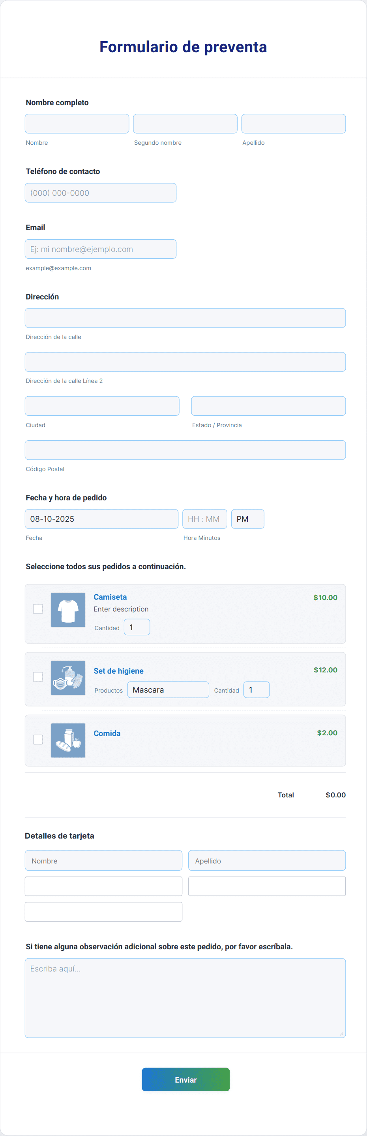367x1136 pixels.
Task: Click the Camiseta t-shirt product image
Action: [x=68, y=610]
